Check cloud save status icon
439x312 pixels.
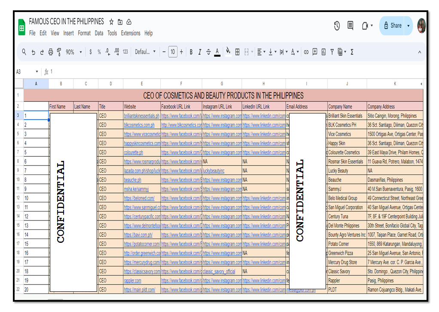pos(129,22)
